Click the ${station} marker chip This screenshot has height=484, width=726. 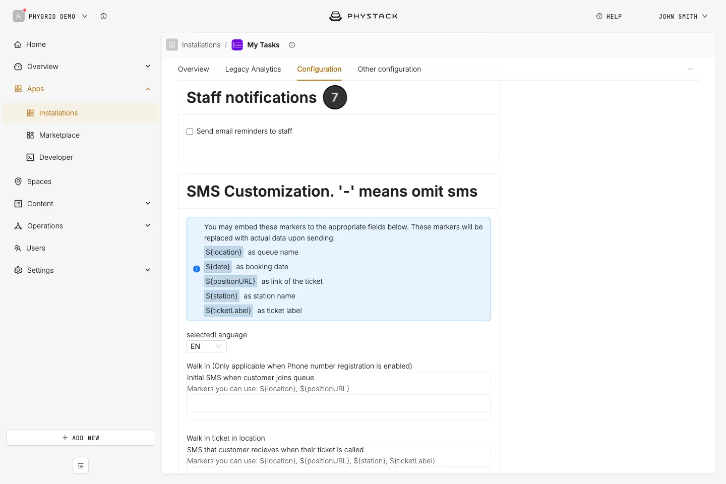pos(222,296)
